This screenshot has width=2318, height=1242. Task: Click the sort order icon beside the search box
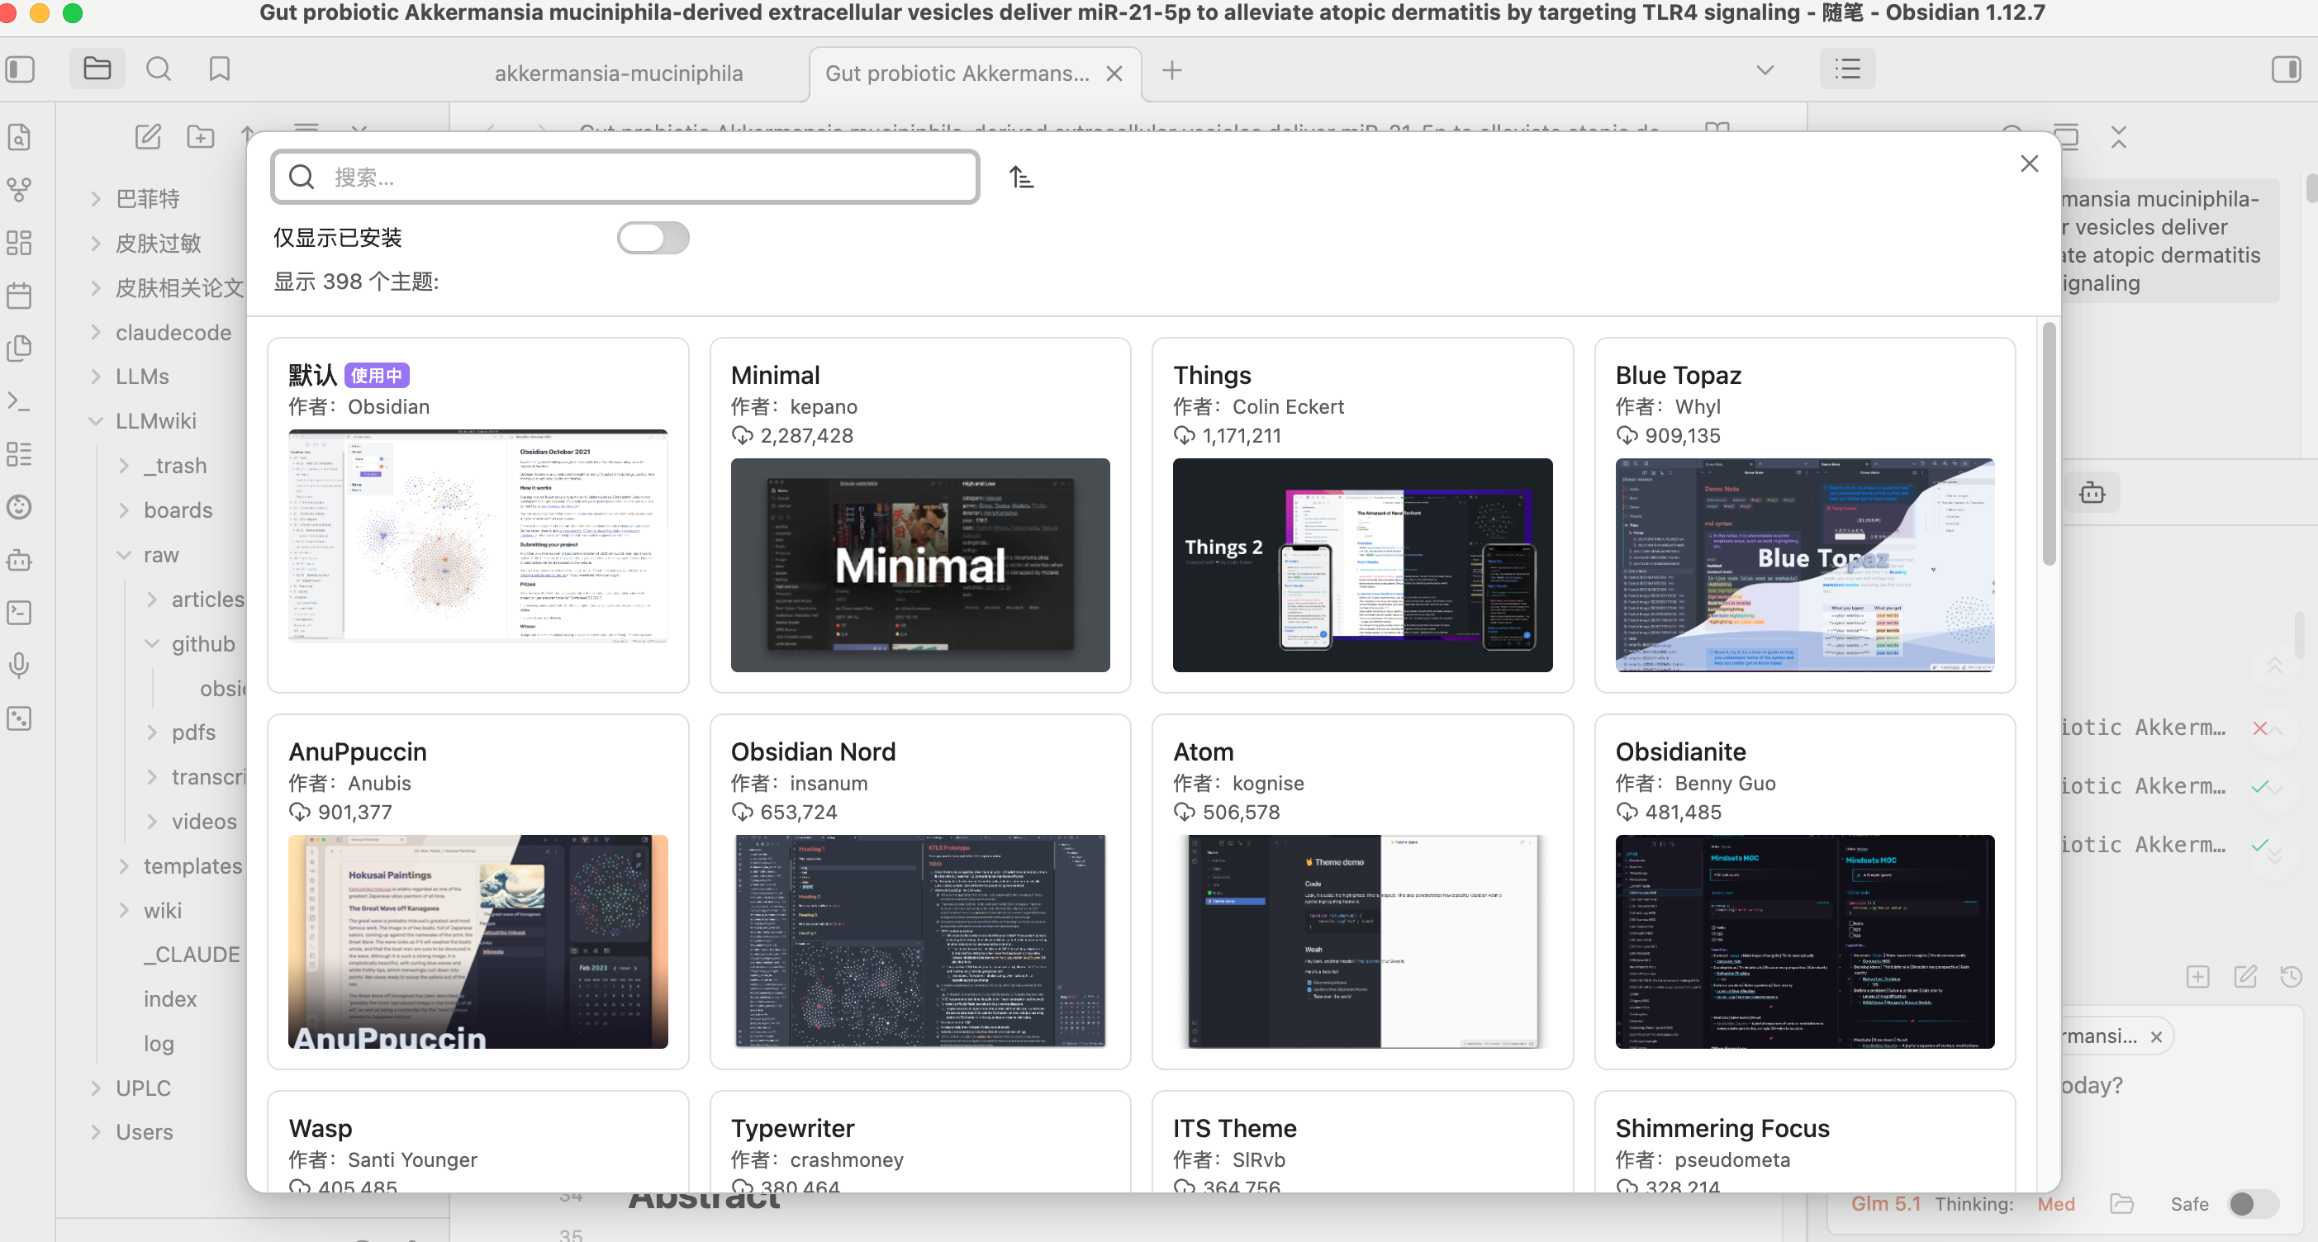coord(1020,178)
